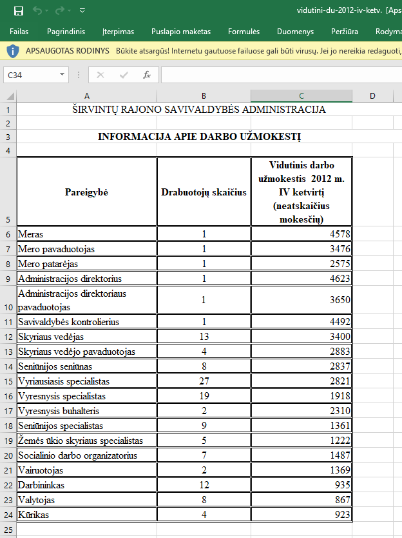Open the Undo history dropdown arrow

(47, 11)
